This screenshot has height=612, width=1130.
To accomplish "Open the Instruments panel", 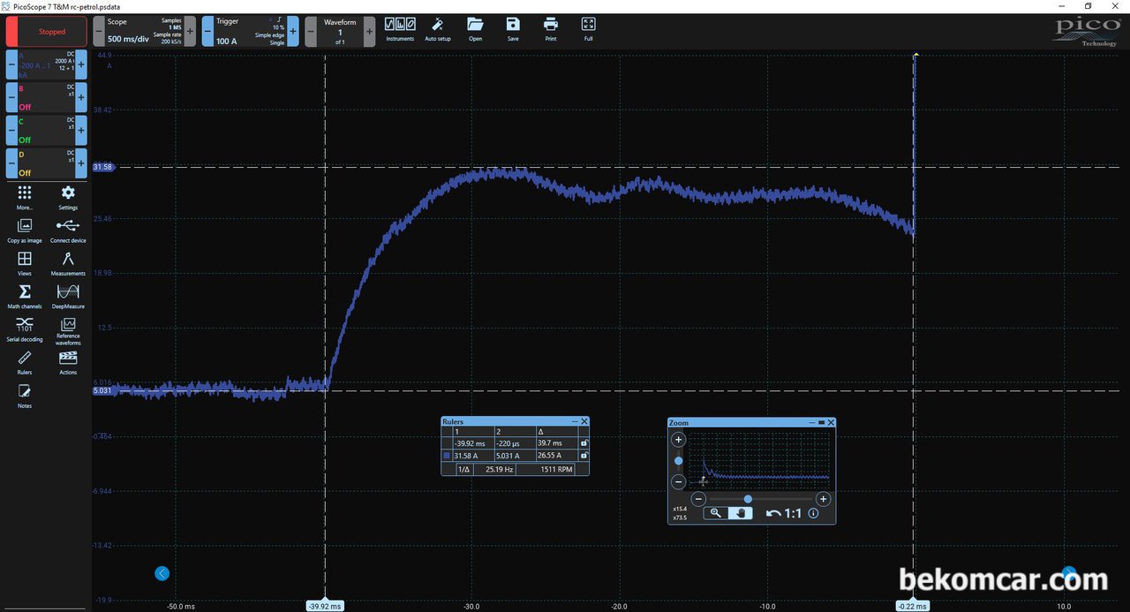I will click(x=400, y=29).
